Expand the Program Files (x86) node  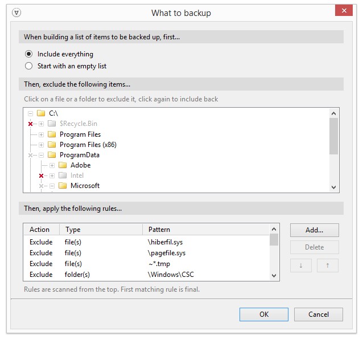coord(41,145)
